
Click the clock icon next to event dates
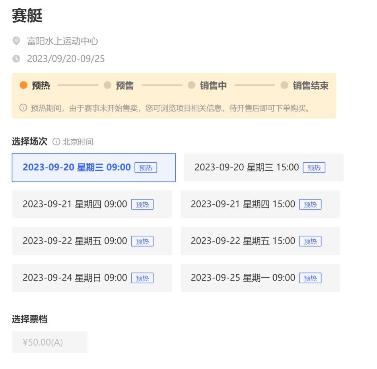click(x=16, y=59)
